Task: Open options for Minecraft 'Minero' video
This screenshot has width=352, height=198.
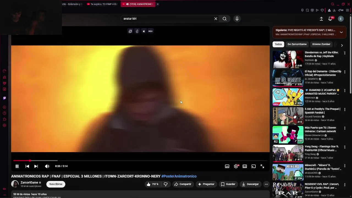Action: click(x=345, y=166)
